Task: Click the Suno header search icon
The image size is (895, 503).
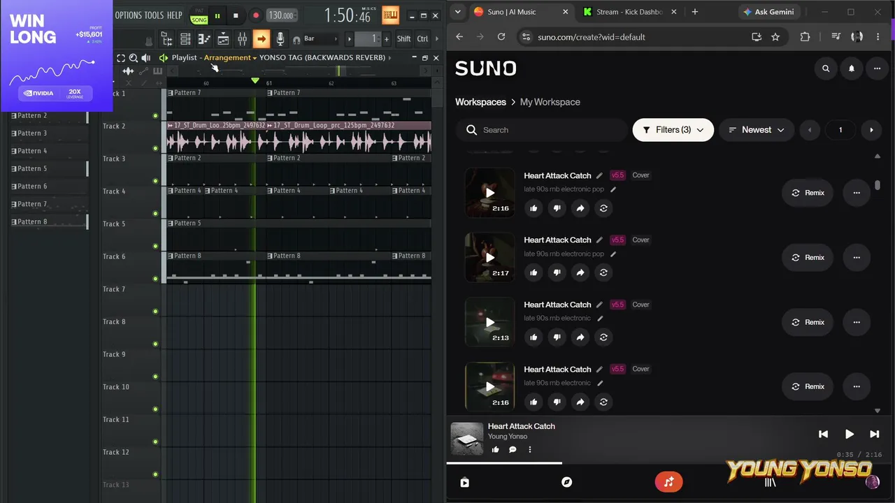Action: click(826, 68)
